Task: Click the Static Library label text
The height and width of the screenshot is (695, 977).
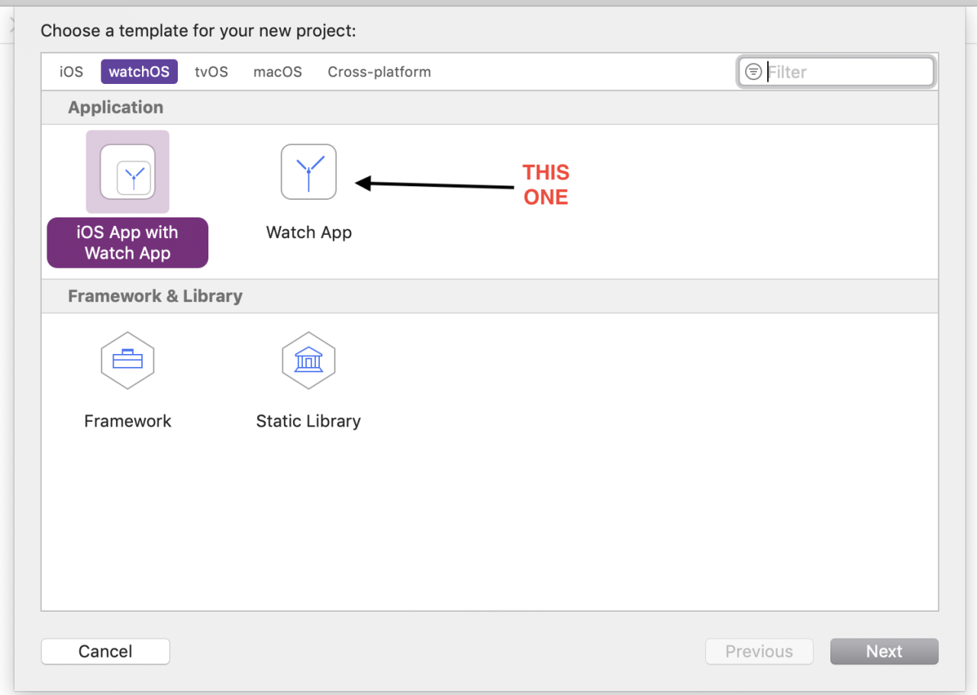Action: [308, 421]
